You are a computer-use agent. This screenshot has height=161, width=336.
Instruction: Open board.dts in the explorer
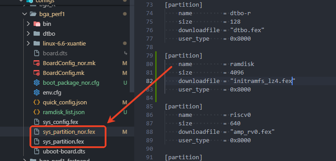[55, 53]
